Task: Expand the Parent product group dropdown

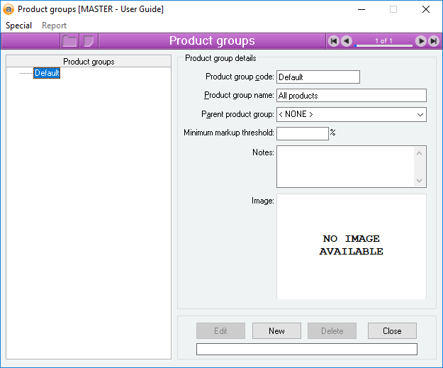Action: tap(420, 115)
